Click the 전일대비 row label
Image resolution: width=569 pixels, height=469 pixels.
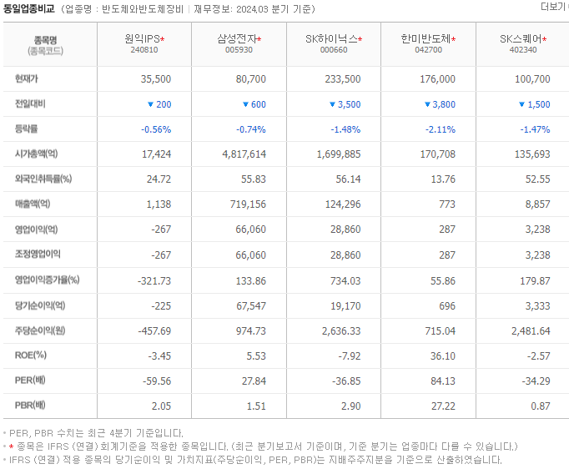click(x=30, y=103)
